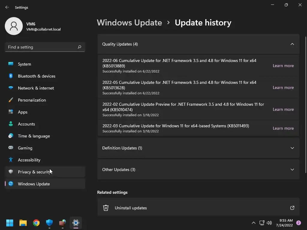Click the Privacy & security shield icon
Image resolution: width=307 pixels, height=230 pixels.
click(x=11, y=172)
